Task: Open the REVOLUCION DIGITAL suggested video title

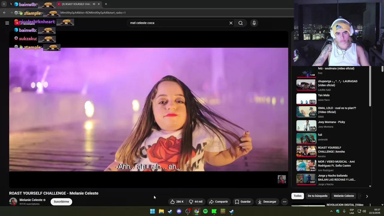Action: tap(345, 205)
